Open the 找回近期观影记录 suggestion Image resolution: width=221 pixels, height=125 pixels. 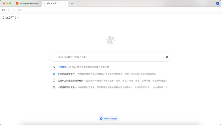pyautogui.click(x=66, y=87)
